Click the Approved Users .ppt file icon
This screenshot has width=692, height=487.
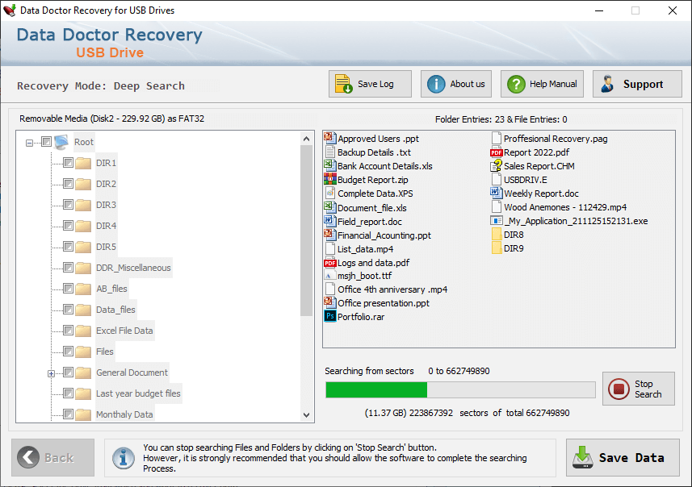point(329,139)
